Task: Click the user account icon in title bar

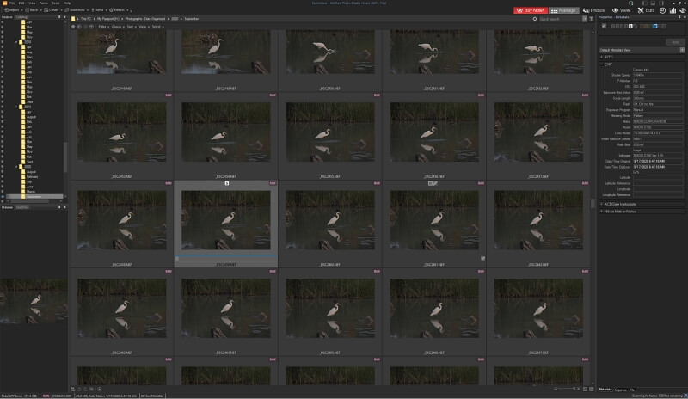Action: 631,3
